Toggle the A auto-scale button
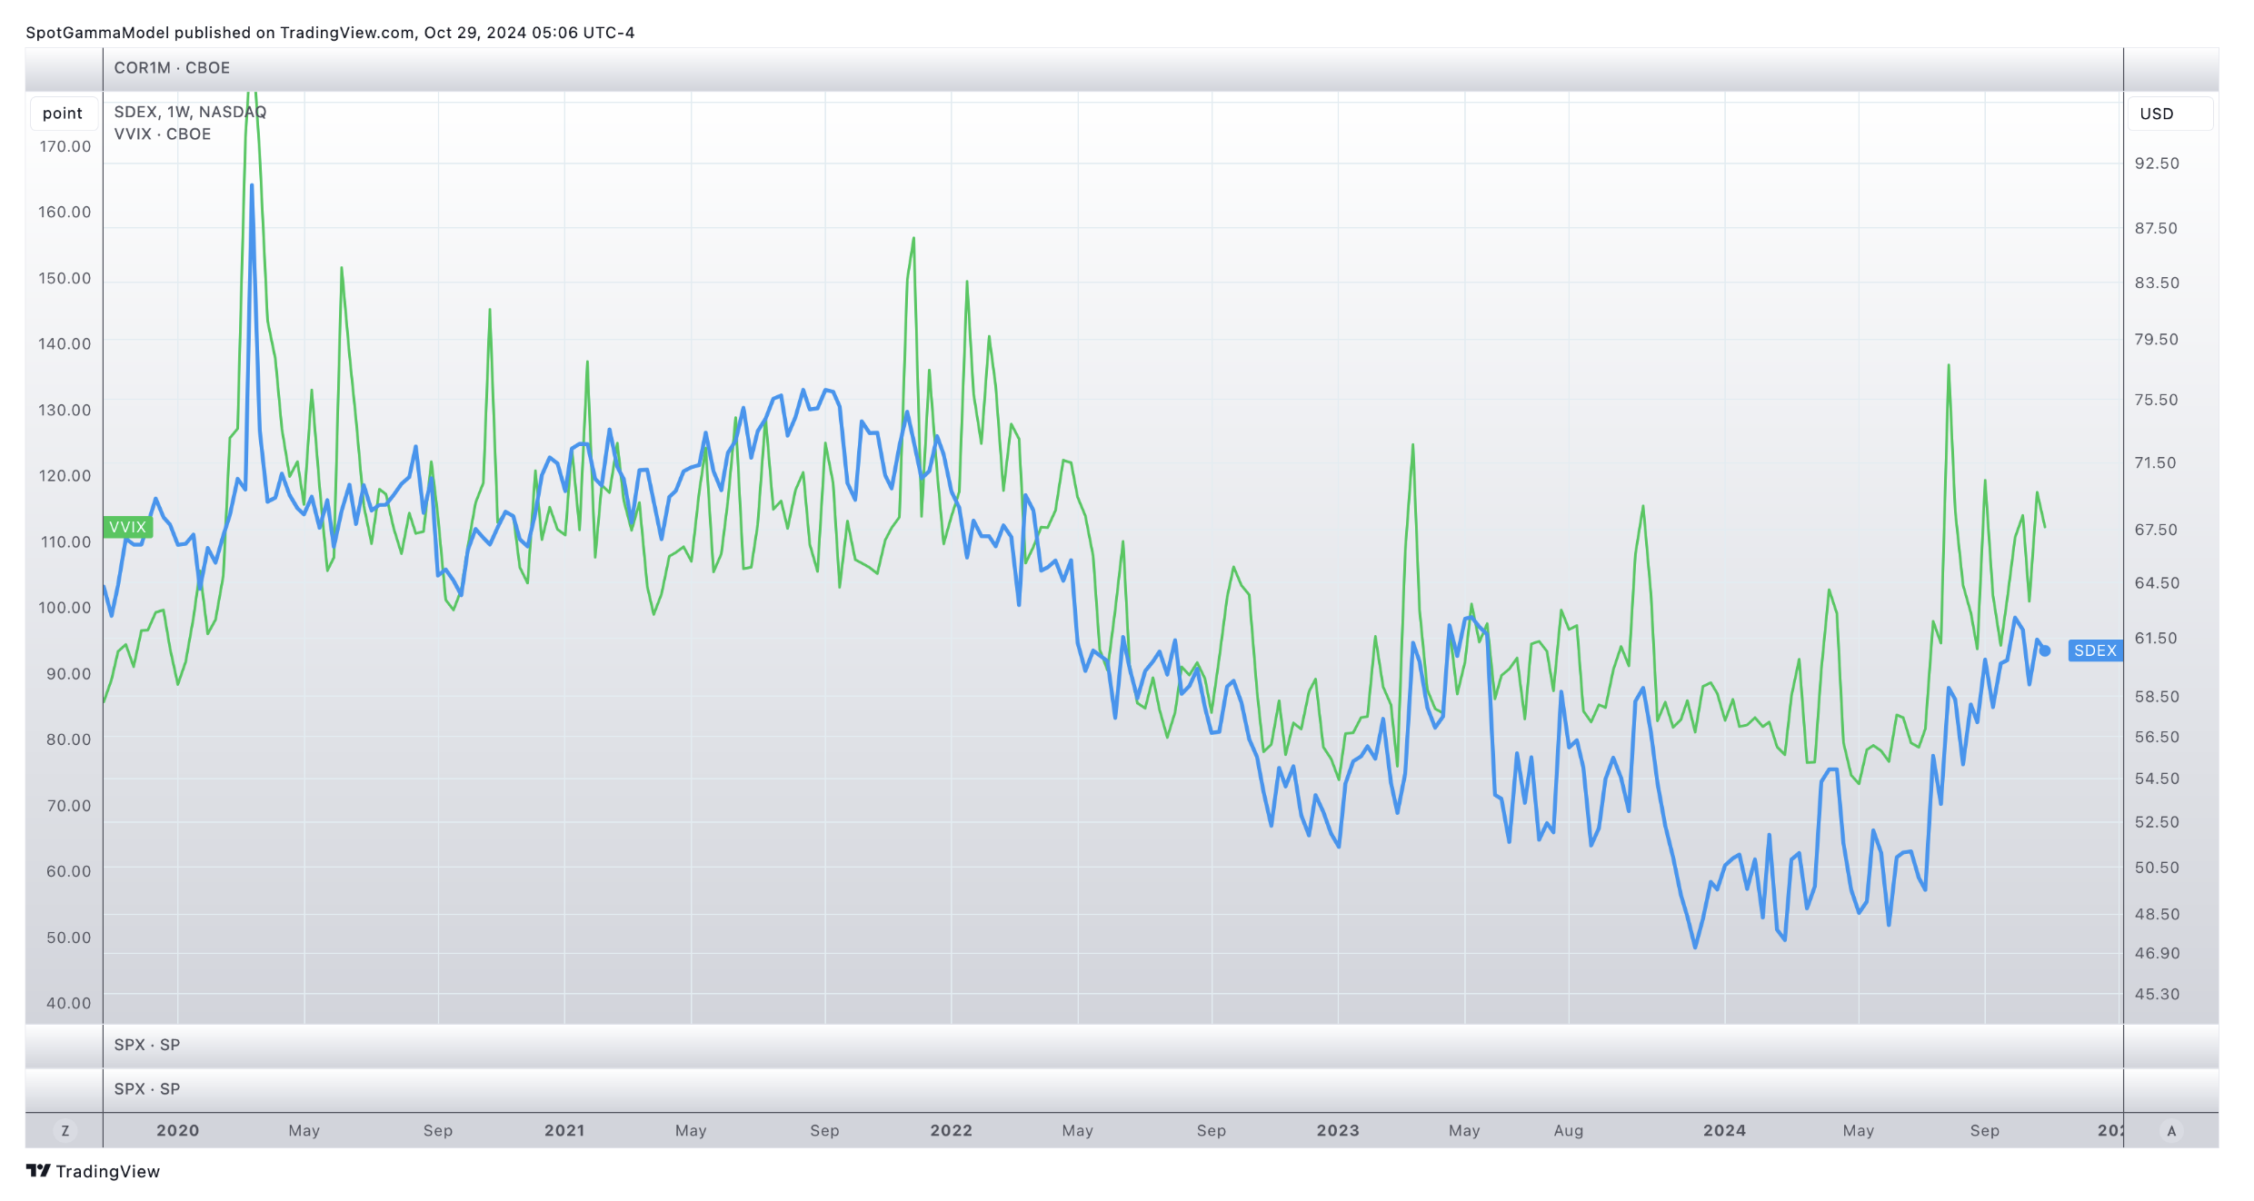The image size is (2254, 1201). 2171,1131
